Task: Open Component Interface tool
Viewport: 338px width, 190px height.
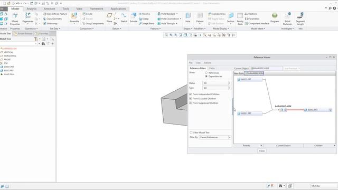Action: 257,23
